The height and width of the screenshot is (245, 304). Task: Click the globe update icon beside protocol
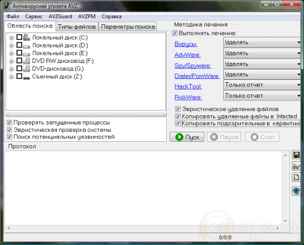(x=296, y=191)
